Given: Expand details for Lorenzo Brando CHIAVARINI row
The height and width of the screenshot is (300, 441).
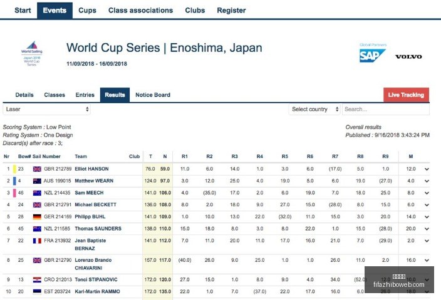Looking at the screenshot, I should 427,261.
